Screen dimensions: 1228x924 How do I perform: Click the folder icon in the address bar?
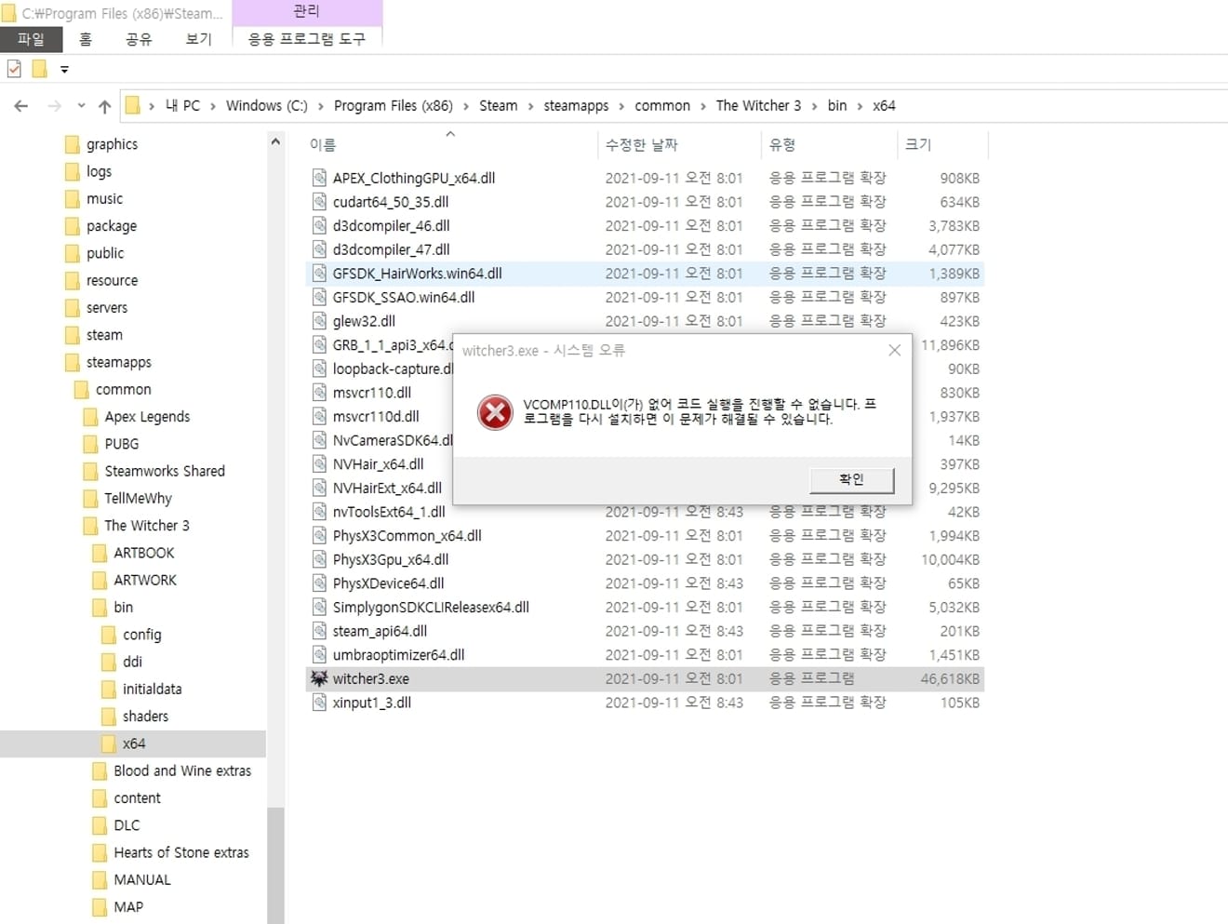(133, 105)
